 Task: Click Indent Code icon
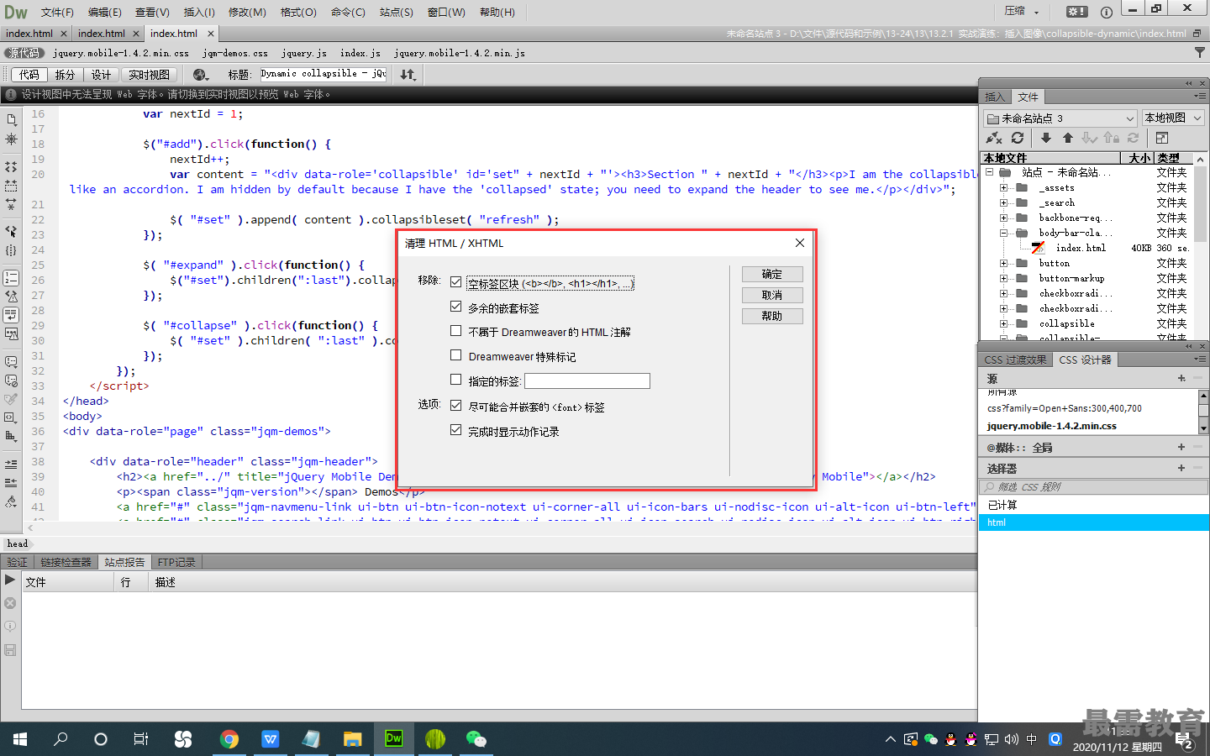coord(11,464)
